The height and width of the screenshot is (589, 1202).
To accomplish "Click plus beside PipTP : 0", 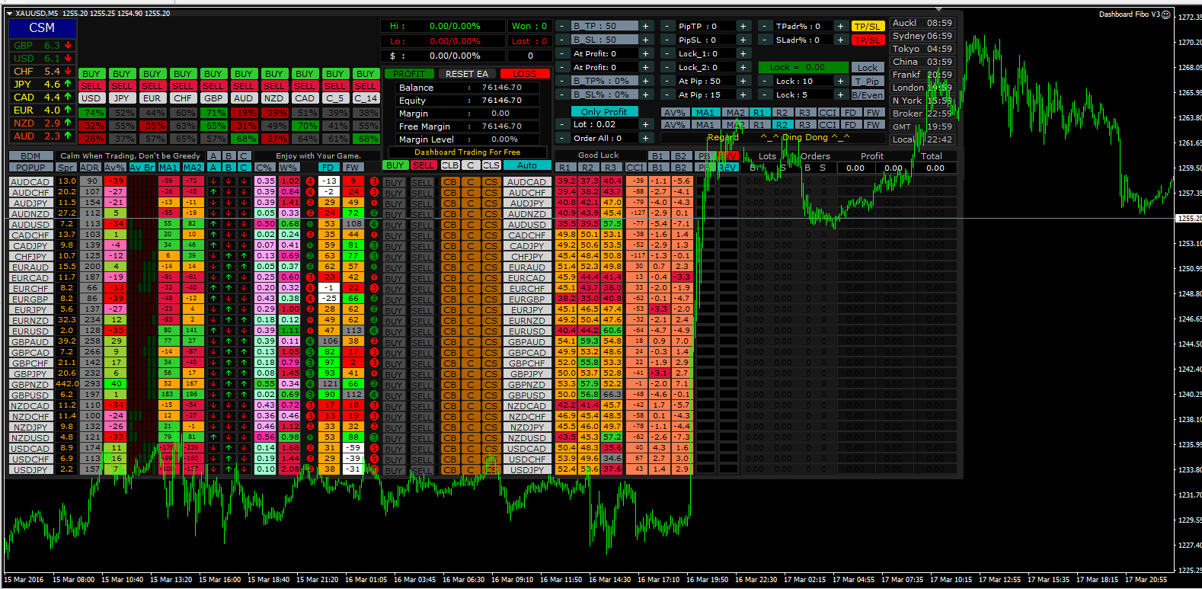I will (x=743, y=26).
